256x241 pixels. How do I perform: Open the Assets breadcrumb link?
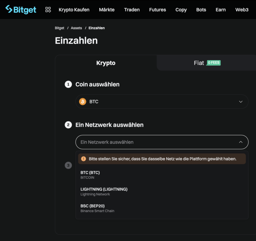click(76, 28)
